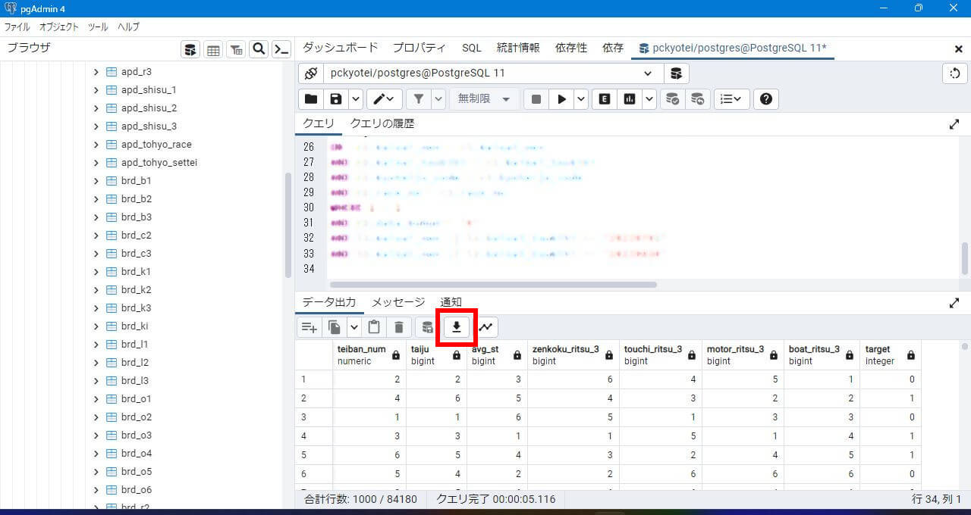Paste rows into the data grid
Screen dimensions: 971x515
pyautogui.click(x=373, y=326)
